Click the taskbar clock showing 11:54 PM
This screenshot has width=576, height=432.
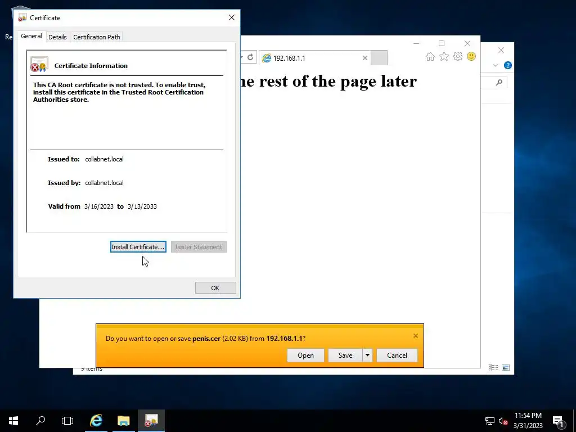pos(528,421)
